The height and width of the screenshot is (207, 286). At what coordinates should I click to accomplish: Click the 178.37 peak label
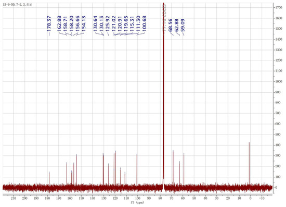pyautogui.click(x=49, y=23)
